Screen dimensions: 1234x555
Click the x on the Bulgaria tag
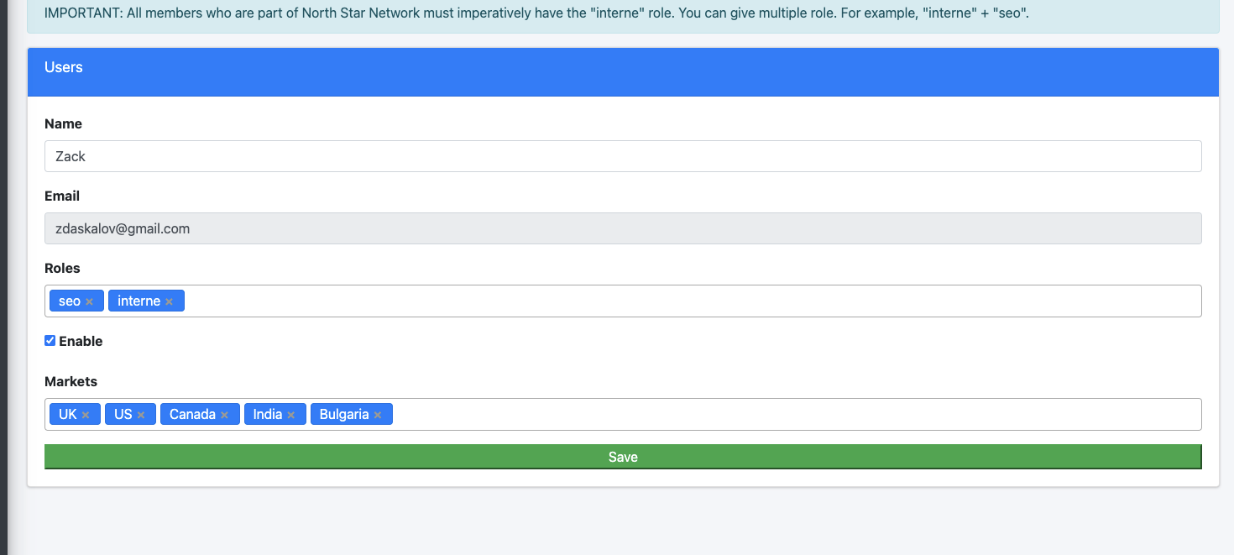pos(378,415)
